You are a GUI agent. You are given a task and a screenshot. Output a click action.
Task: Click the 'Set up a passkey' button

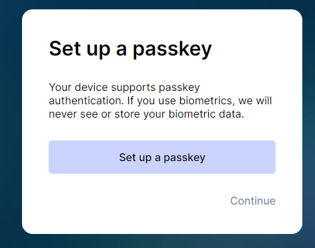[162, 157]
